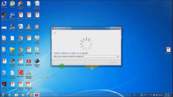
Task: Select the GPU Tweak desktop icon
Action: [x=12, y=27]
